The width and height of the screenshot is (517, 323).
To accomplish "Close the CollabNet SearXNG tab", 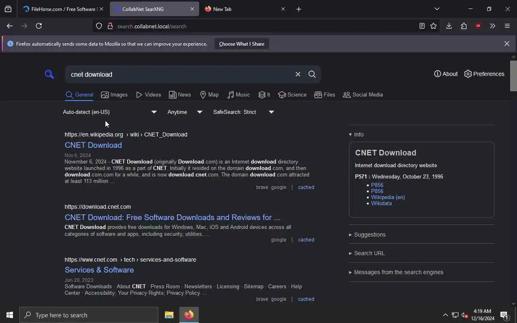I will [192, 9].
